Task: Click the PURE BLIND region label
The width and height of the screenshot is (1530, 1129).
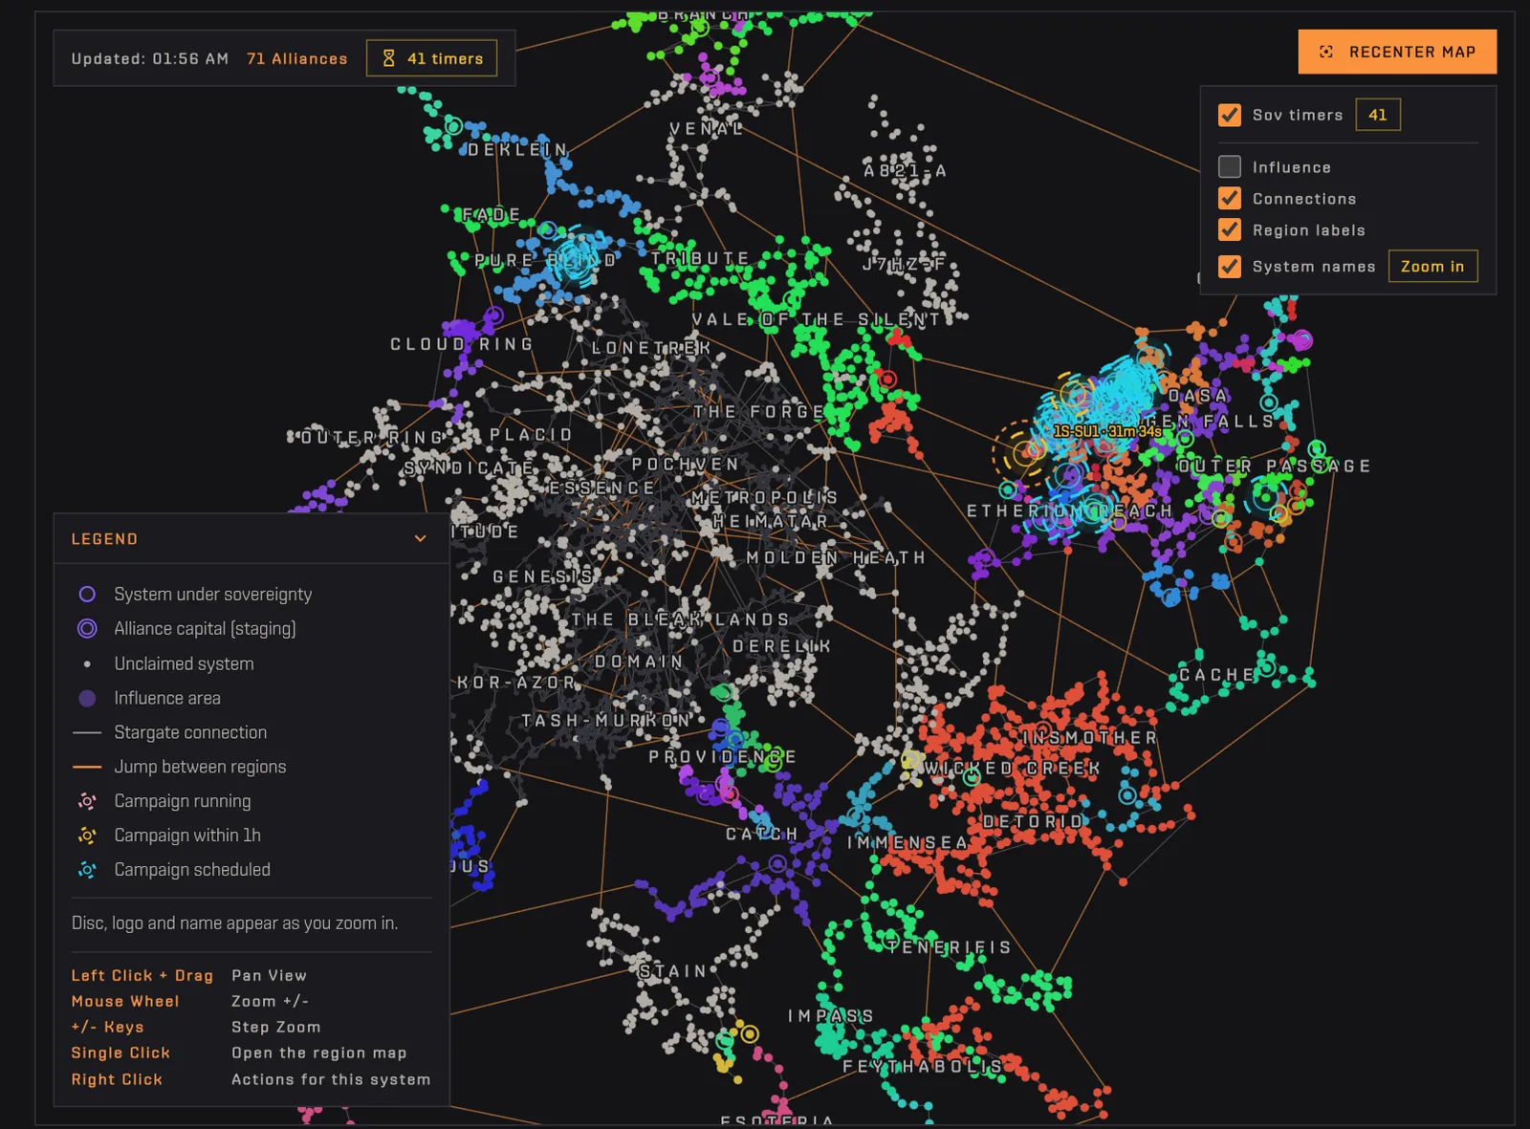Action: pos(546,260)
